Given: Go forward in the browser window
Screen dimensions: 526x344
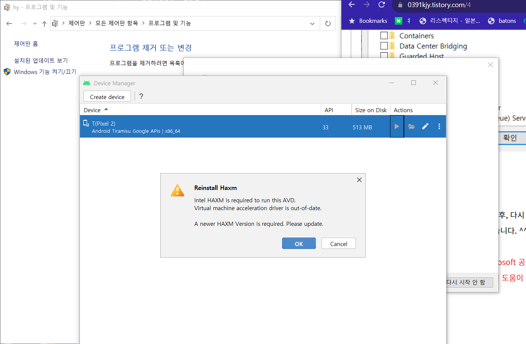Looking at the screenshot, I should (x=366, y=4).
